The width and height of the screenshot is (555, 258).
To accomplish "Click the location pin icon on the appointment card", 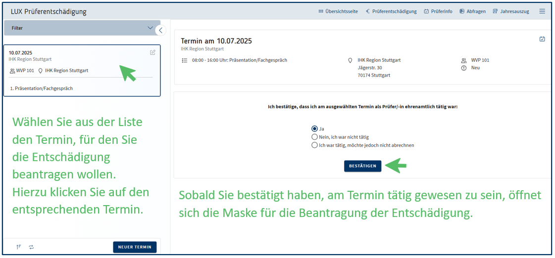I will tap(41, 71).
